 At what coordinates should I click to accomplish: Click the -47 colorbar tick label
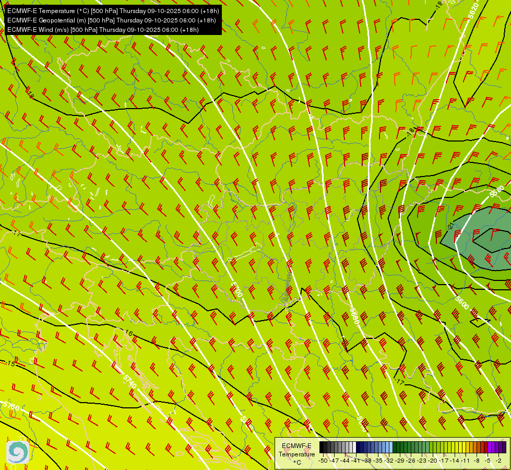tap(334, 461)
